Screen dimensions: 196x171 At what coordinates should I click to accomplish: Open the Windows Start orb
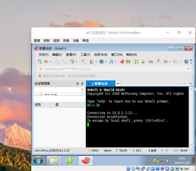coord(38,161)
